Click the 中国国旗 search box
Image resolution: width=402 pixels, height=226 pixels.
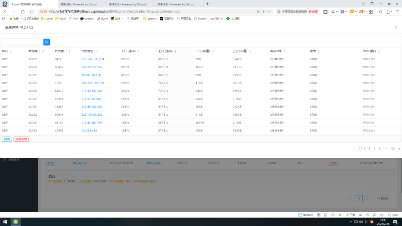(294, 11)
